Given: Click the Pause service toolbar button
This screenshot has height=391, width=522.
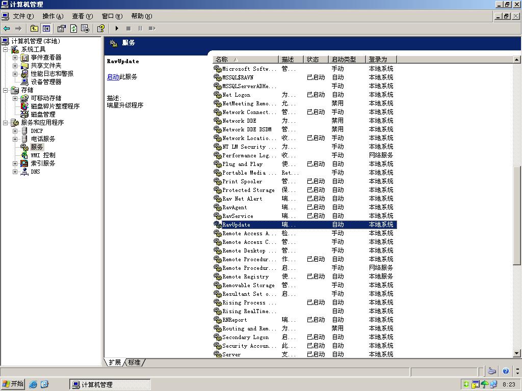Looking at the screenshot, I should click(140, 29).
